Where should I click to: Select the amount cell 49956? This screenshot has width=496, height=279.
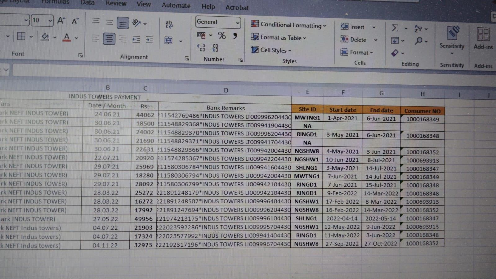(x=144, y=219)
